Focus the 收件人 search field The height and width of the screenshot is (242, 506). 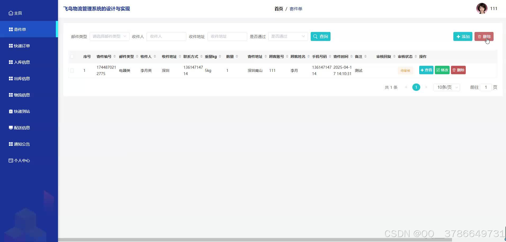point(166,36)
